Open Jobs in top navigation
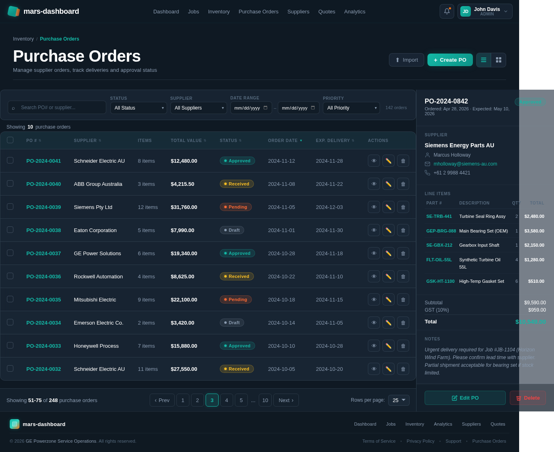 coord(193,11)
